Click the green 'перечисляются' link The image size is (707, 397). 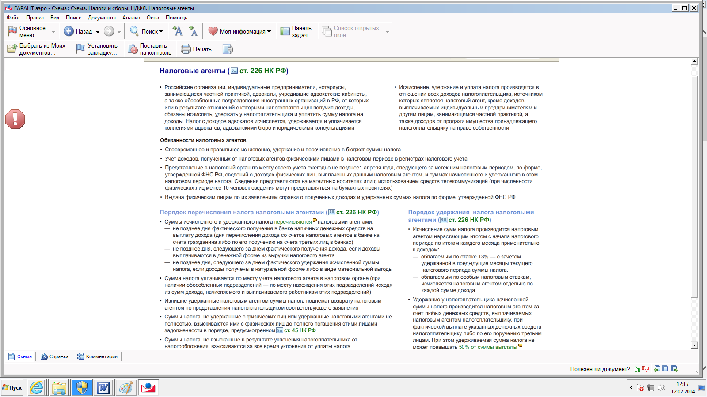[x=293, y=222]
